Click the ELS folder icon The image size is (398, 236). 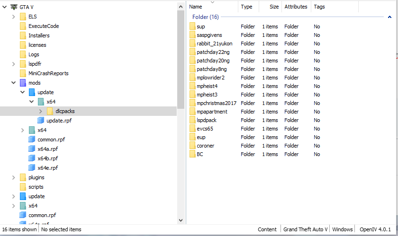[23, 17]
